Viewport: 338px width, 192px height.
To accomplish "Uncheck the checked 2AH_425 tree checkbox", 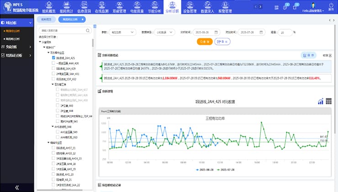I will click(54, 58).
